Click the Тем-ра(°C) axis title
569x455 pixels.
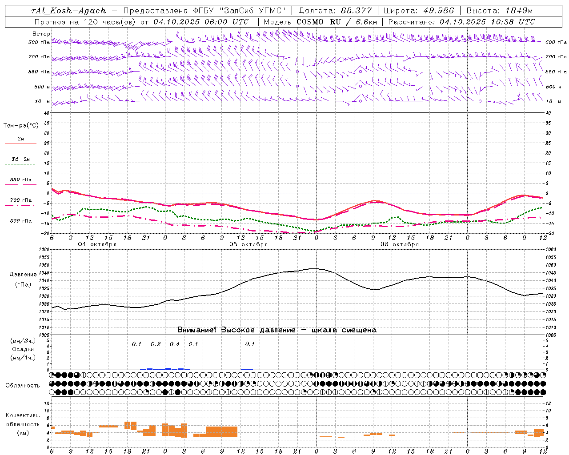[21, 126]
